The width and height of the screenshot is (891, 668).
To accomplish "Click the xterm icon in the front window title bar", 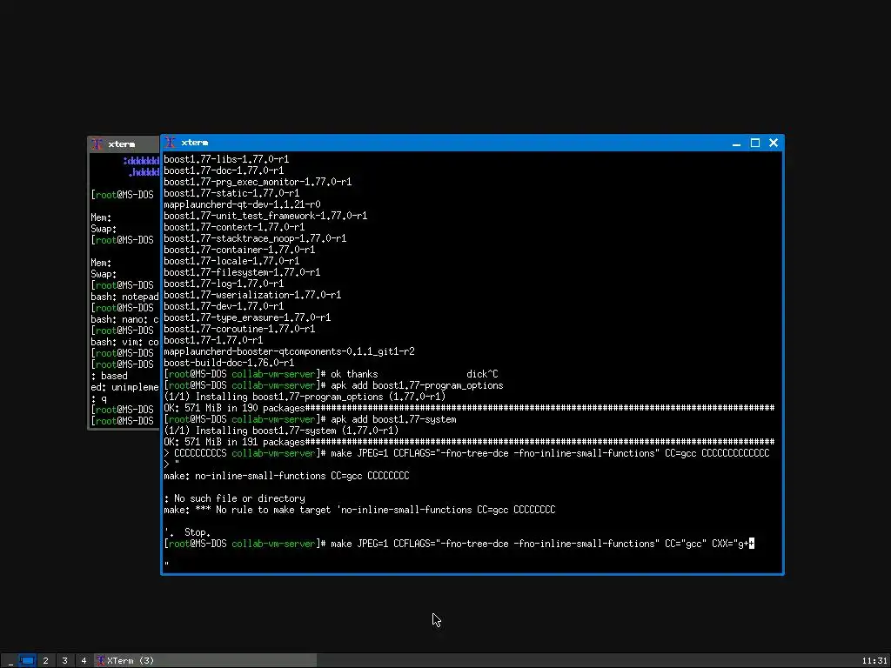I will 170,143.
